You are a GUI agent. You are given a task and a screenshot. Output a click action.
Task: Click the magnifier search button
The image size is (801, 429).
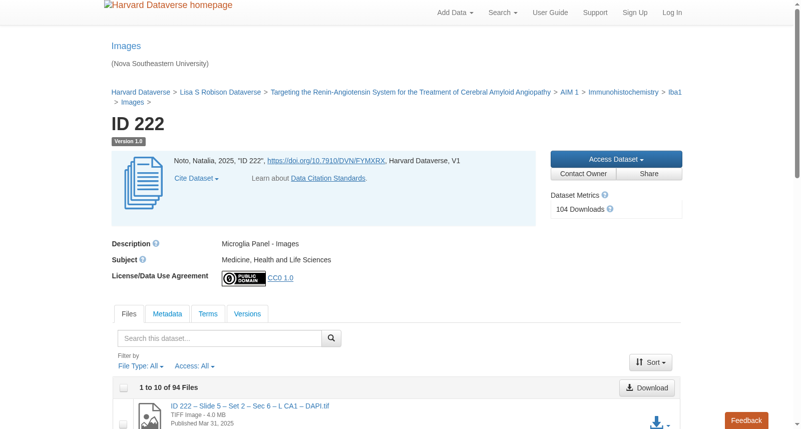click(331, 338)
